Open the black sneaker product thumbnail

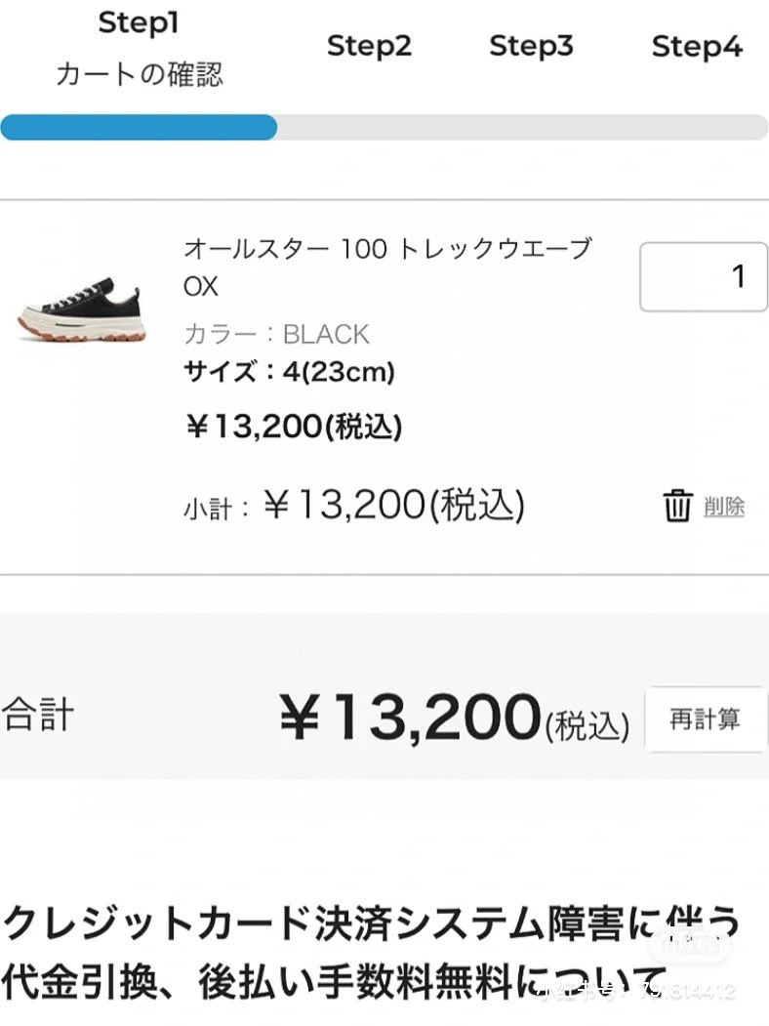(x=81, y=312)
